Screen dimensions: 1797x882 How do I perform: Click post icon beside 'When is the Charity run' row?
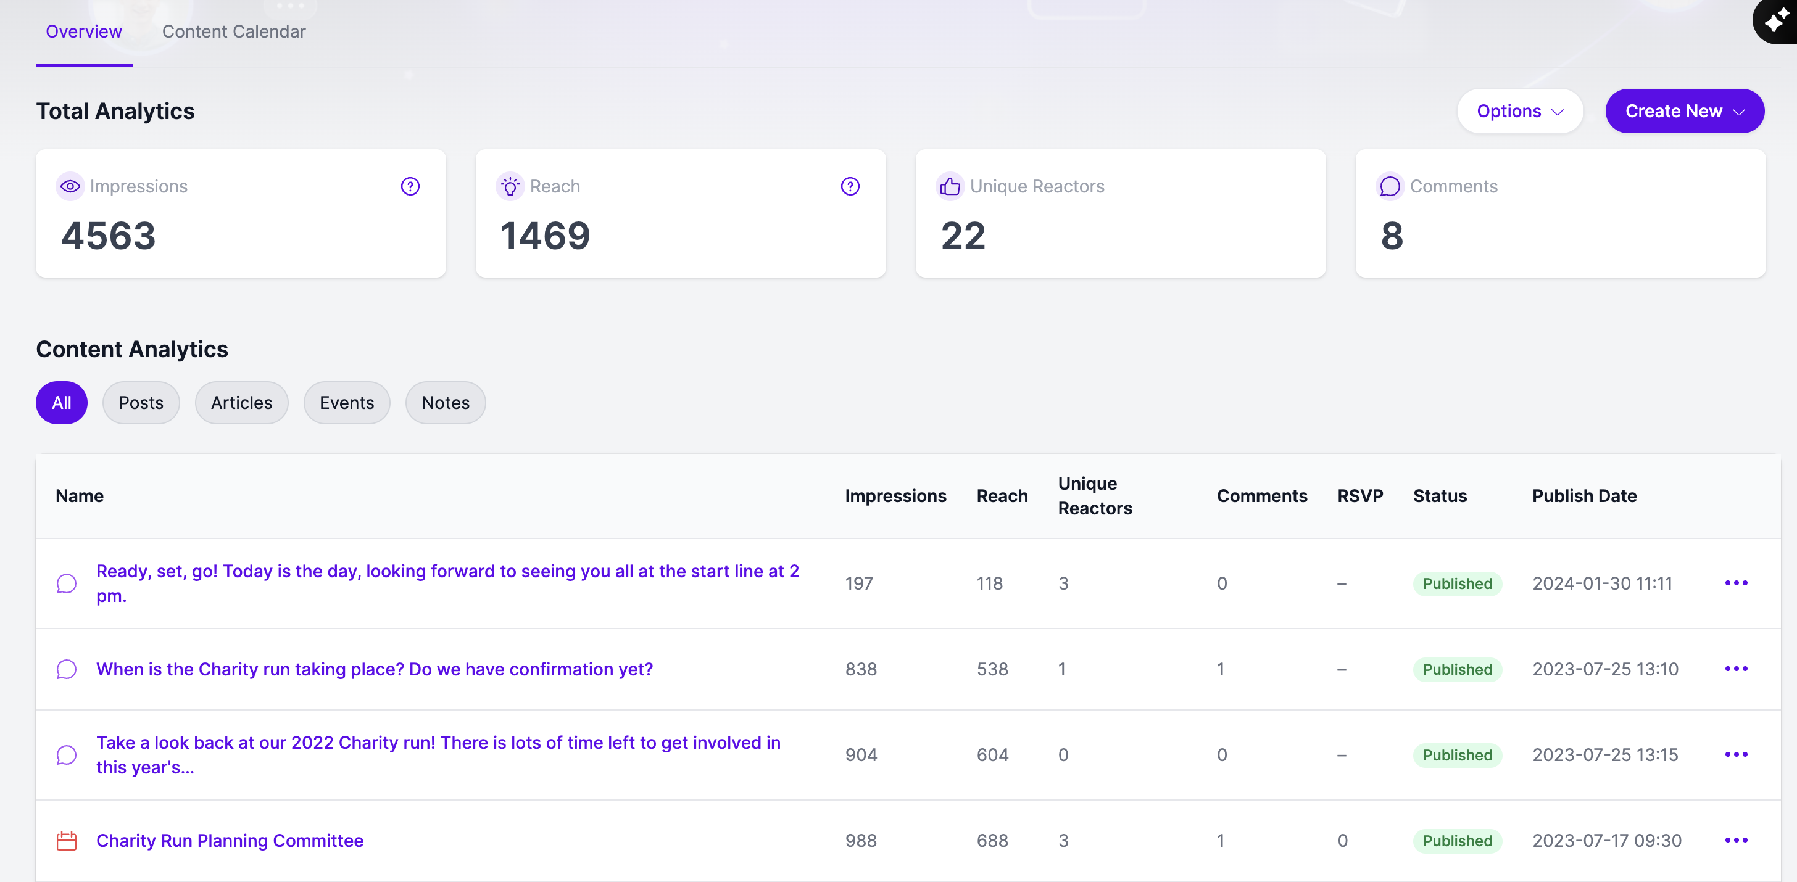[x=66, y=669]
